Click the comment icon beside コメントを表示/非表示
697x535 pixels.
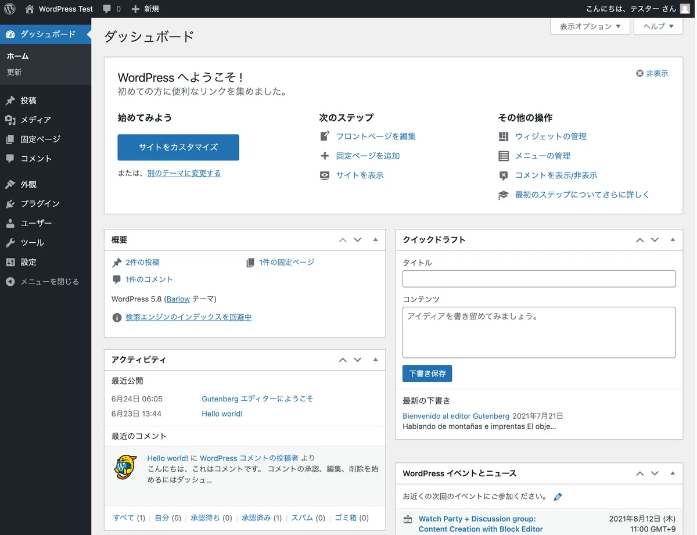(x=504, y=175)
